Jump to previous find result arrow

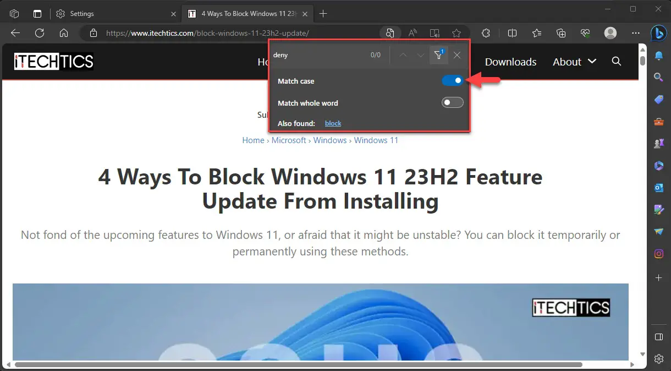[x=403, y=55]
